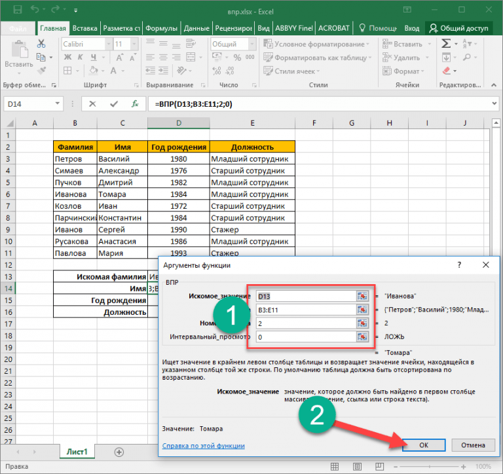Click the thousands separator 000 icon
Image resolution: width=503 pixels, height=474 pixels.
(x=250, y=57)
